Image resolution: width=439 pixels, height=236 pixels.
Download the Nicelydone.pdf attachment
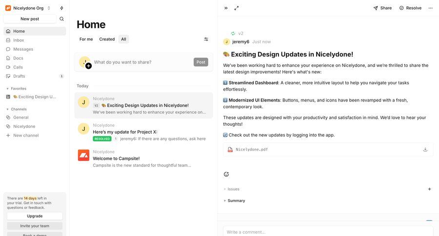tap(425, 150)
